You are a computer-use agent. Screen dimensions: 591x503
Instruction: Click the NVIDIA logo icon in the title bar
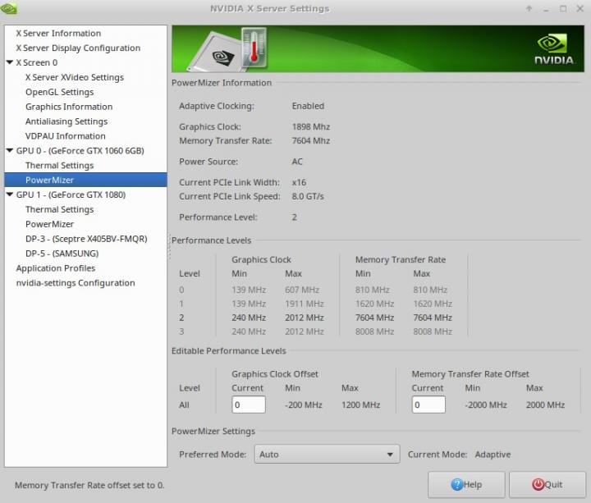(x=8, y=8)
